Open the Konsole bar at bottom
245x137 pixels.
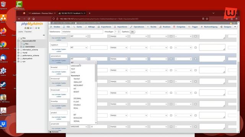tap(54, 132)
